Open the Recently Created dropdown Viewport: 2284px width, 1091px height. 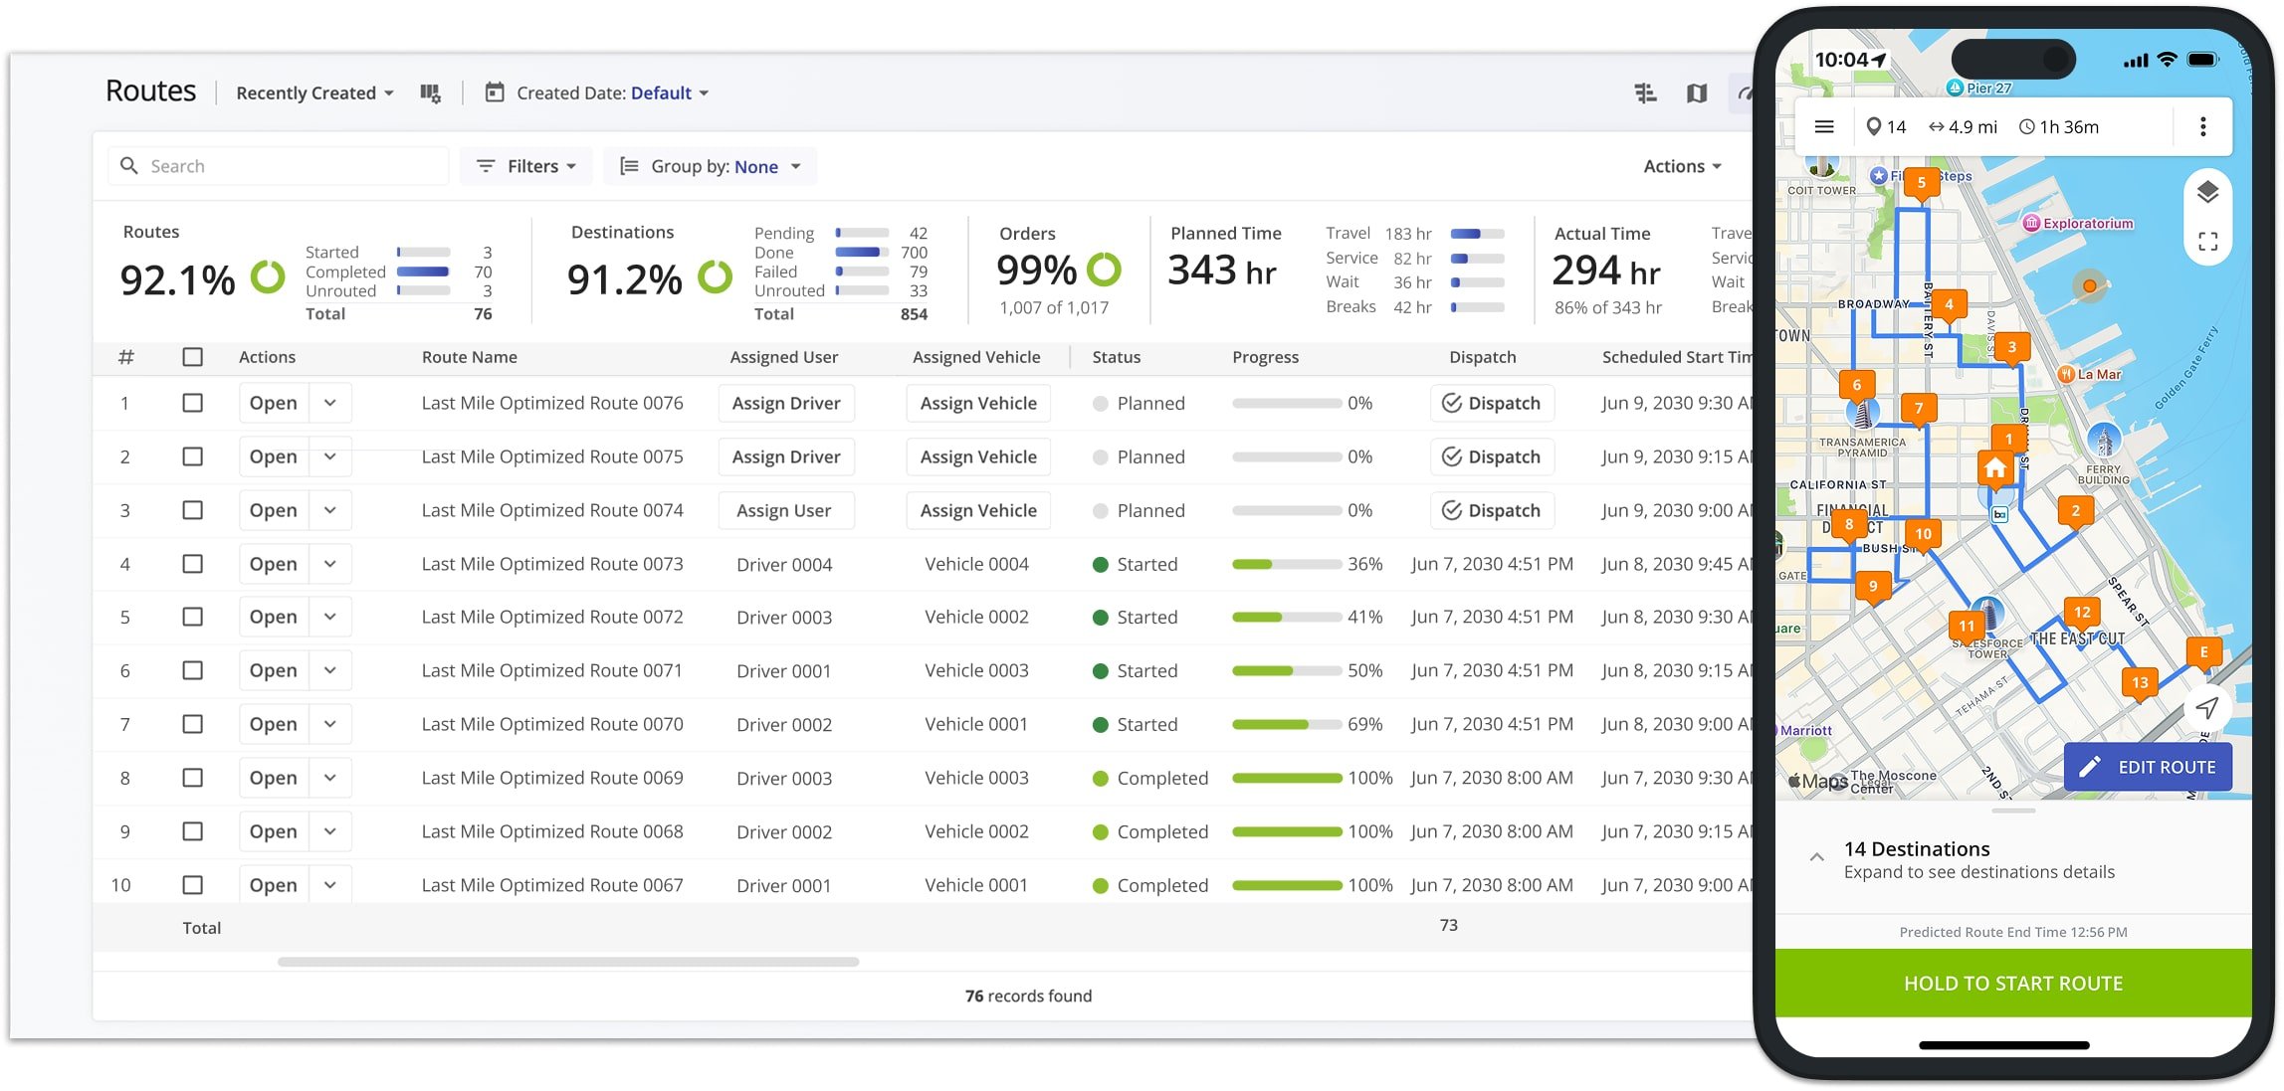point(314,93)
